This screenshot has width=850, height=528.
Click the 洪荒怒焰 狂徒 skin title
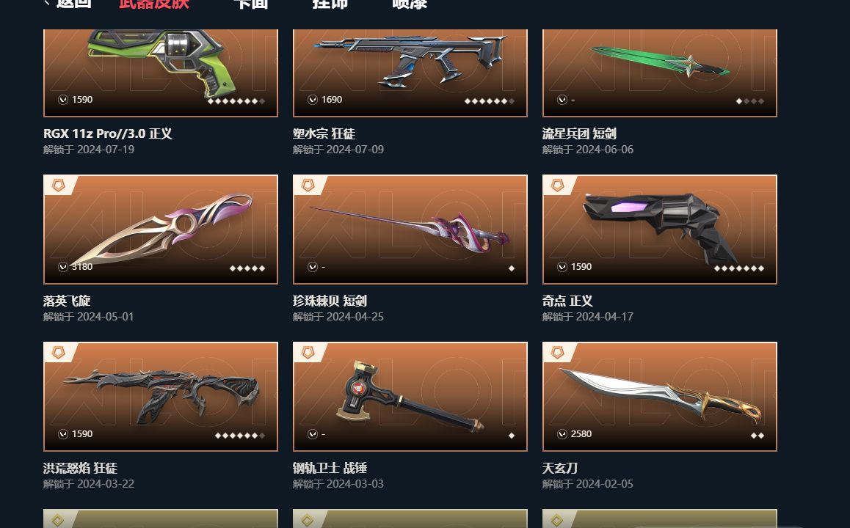[x=80, y=468]
